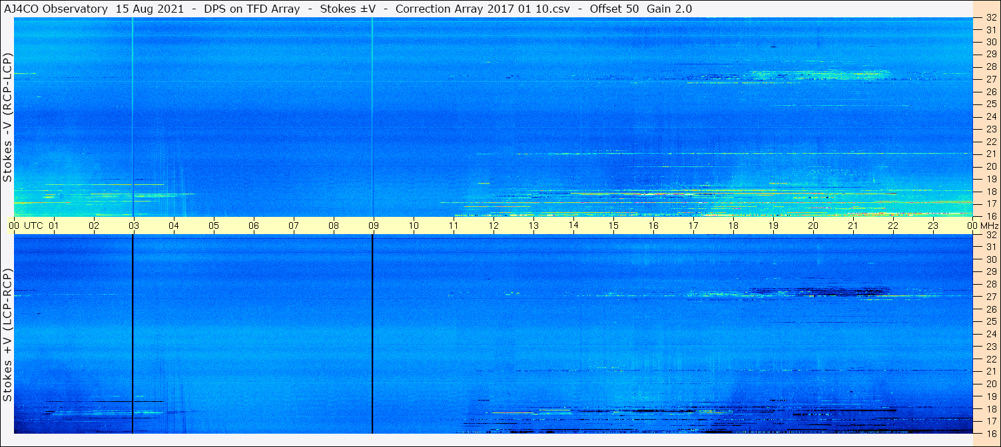Click the 19 MHz tick of Stokes -V panel

pyautogui.click(x=991, y=179)
